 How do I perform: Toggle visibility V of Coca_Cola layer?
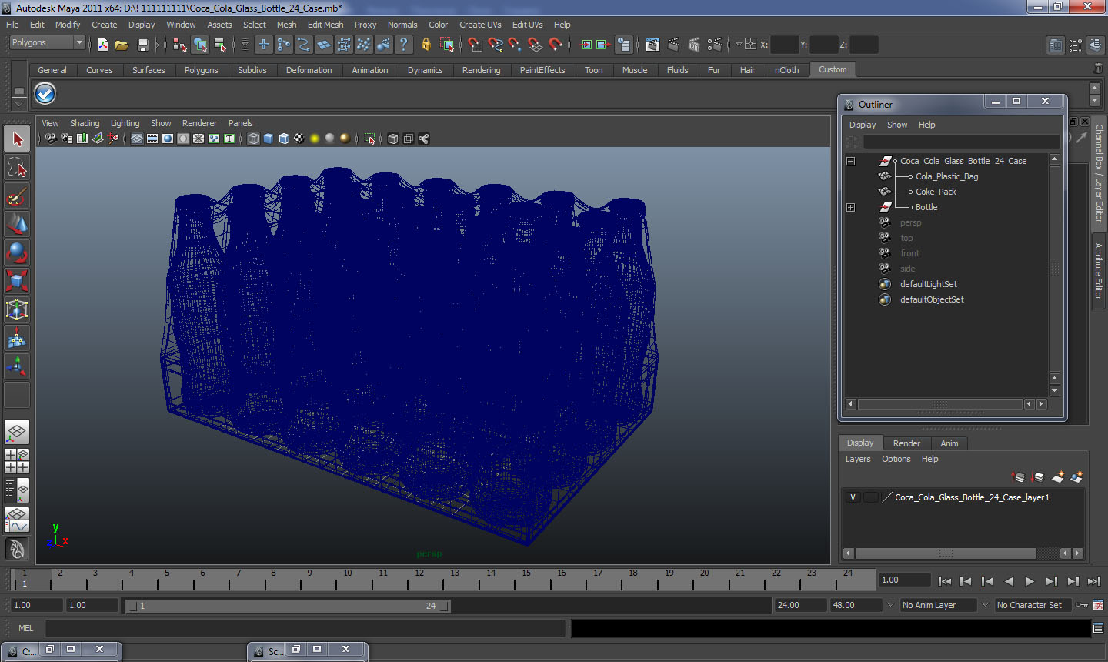coord(853,497)
